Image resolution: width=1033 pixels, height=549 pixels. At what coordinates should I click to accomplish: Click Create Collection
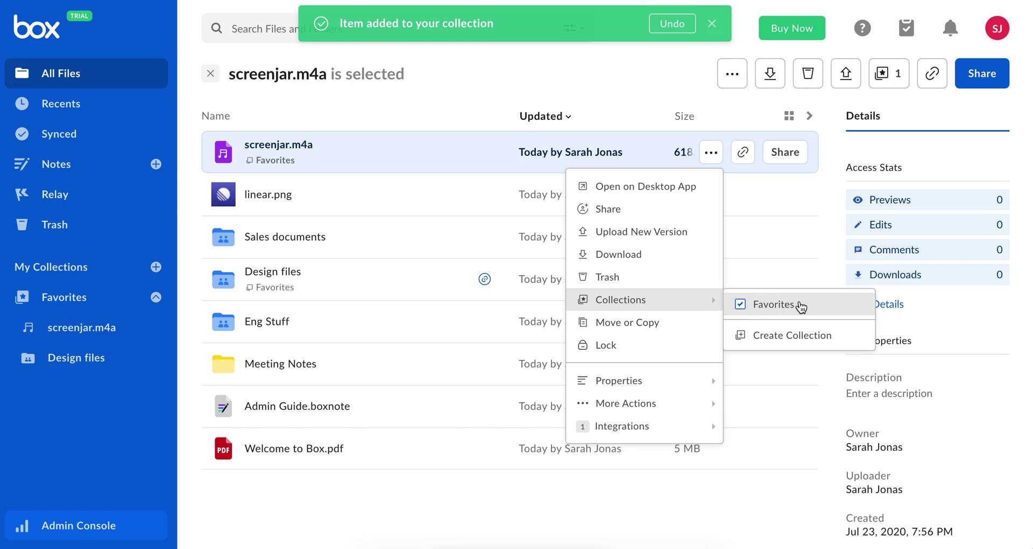click(799, 335)
